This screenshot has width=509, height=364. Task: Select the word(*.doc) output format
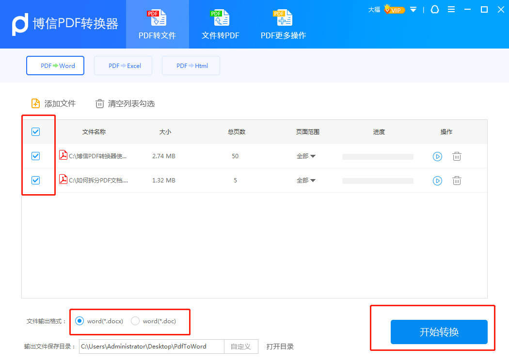(136, 321)
